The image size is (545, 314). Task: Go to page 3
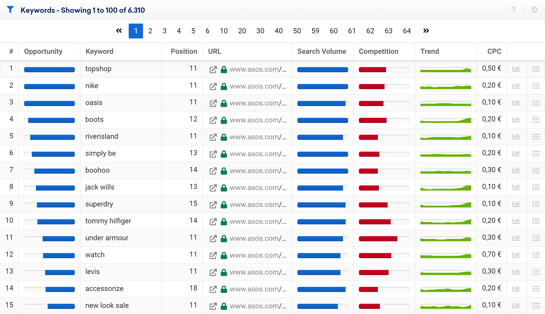[165, 31]
